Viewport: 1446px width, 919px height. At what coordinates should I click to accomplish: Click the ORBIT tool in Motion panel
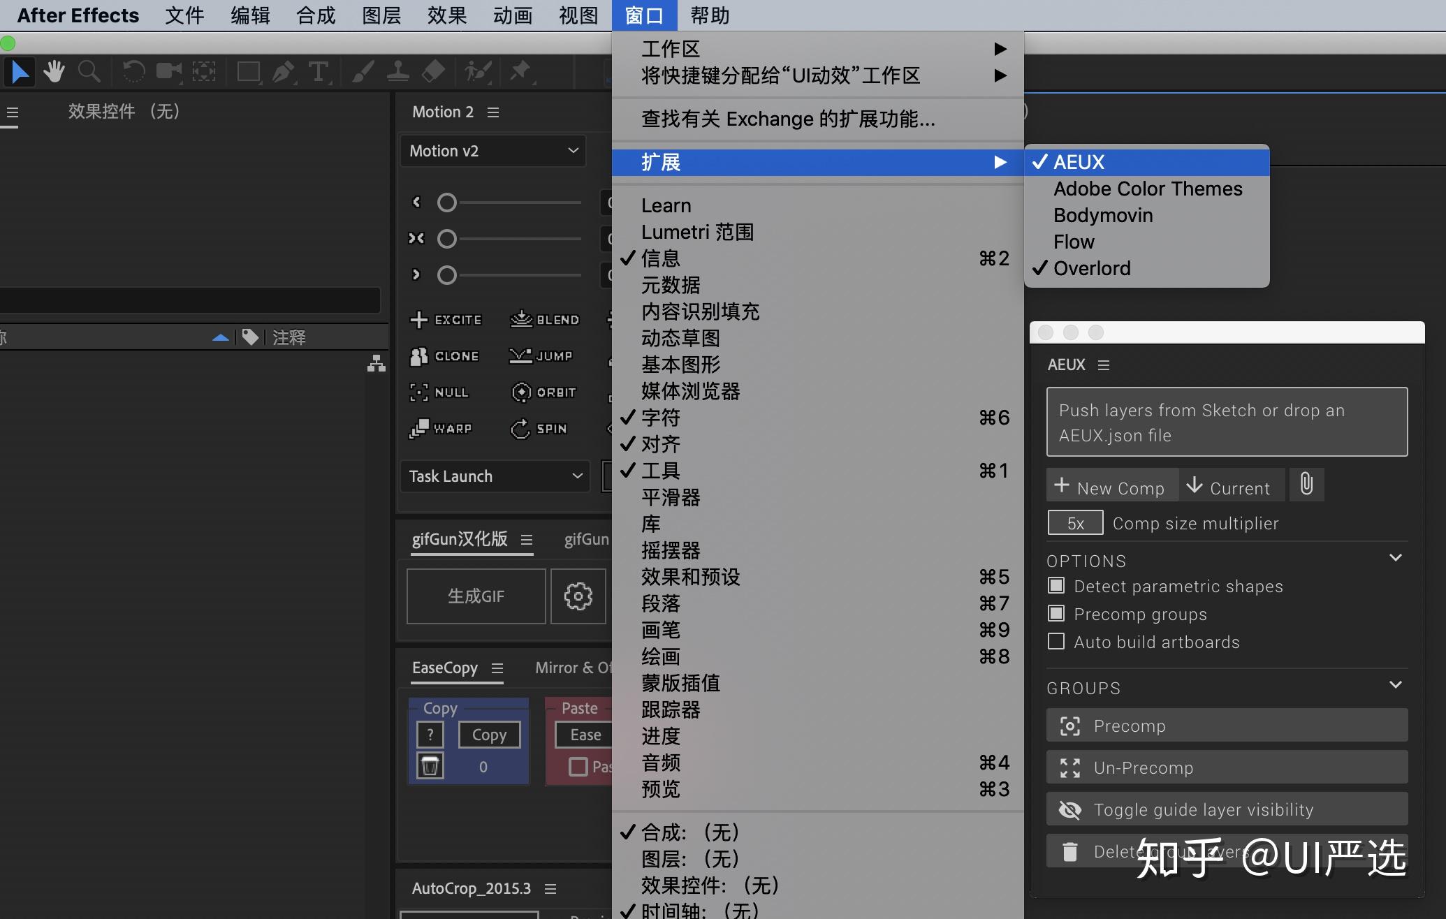click(x=543, y=392)
